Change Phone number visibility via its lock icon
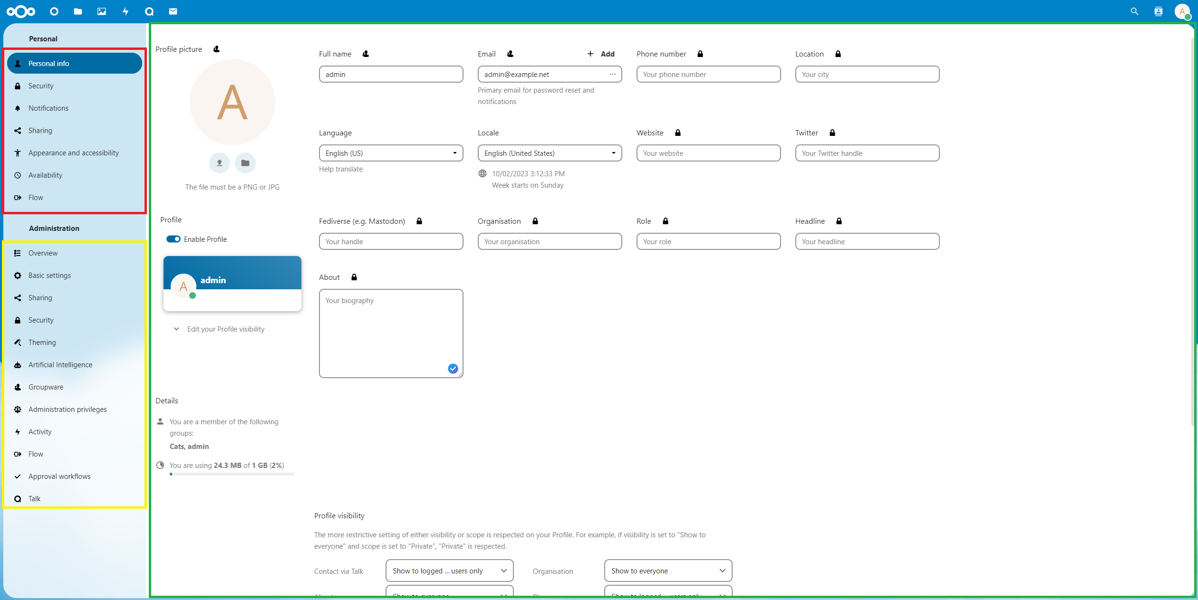Image resolution: width=1198 pixels, height=600 pixels. click(701, 54)
